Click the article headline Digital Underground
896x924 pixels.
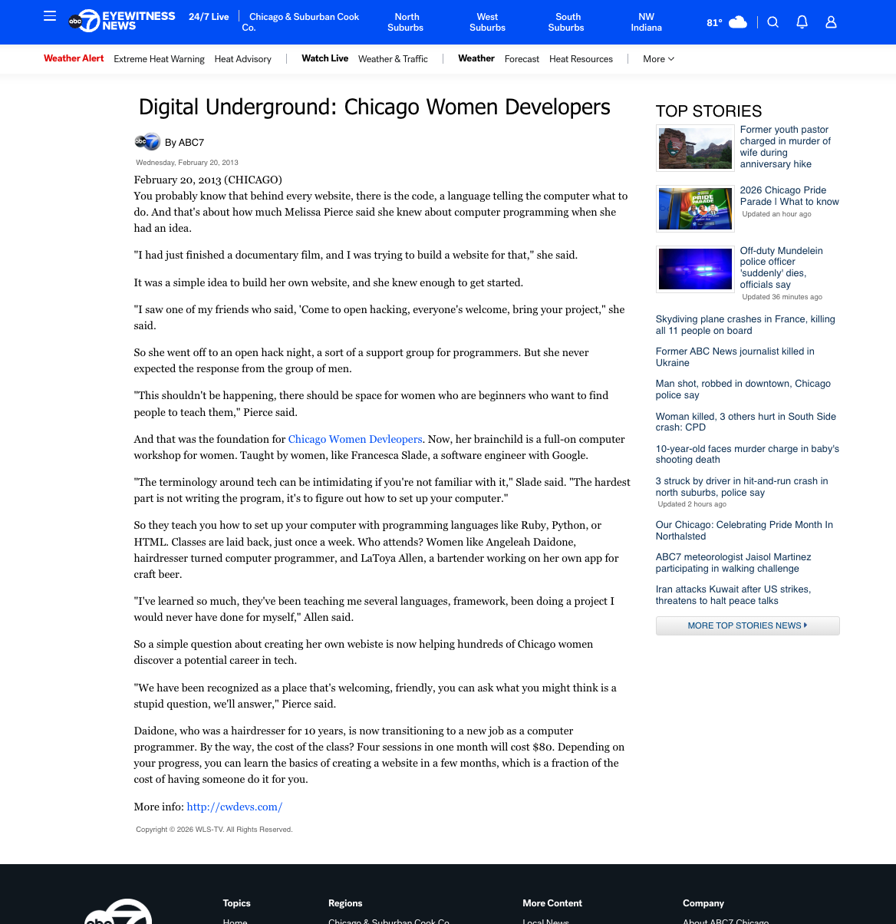374,107
